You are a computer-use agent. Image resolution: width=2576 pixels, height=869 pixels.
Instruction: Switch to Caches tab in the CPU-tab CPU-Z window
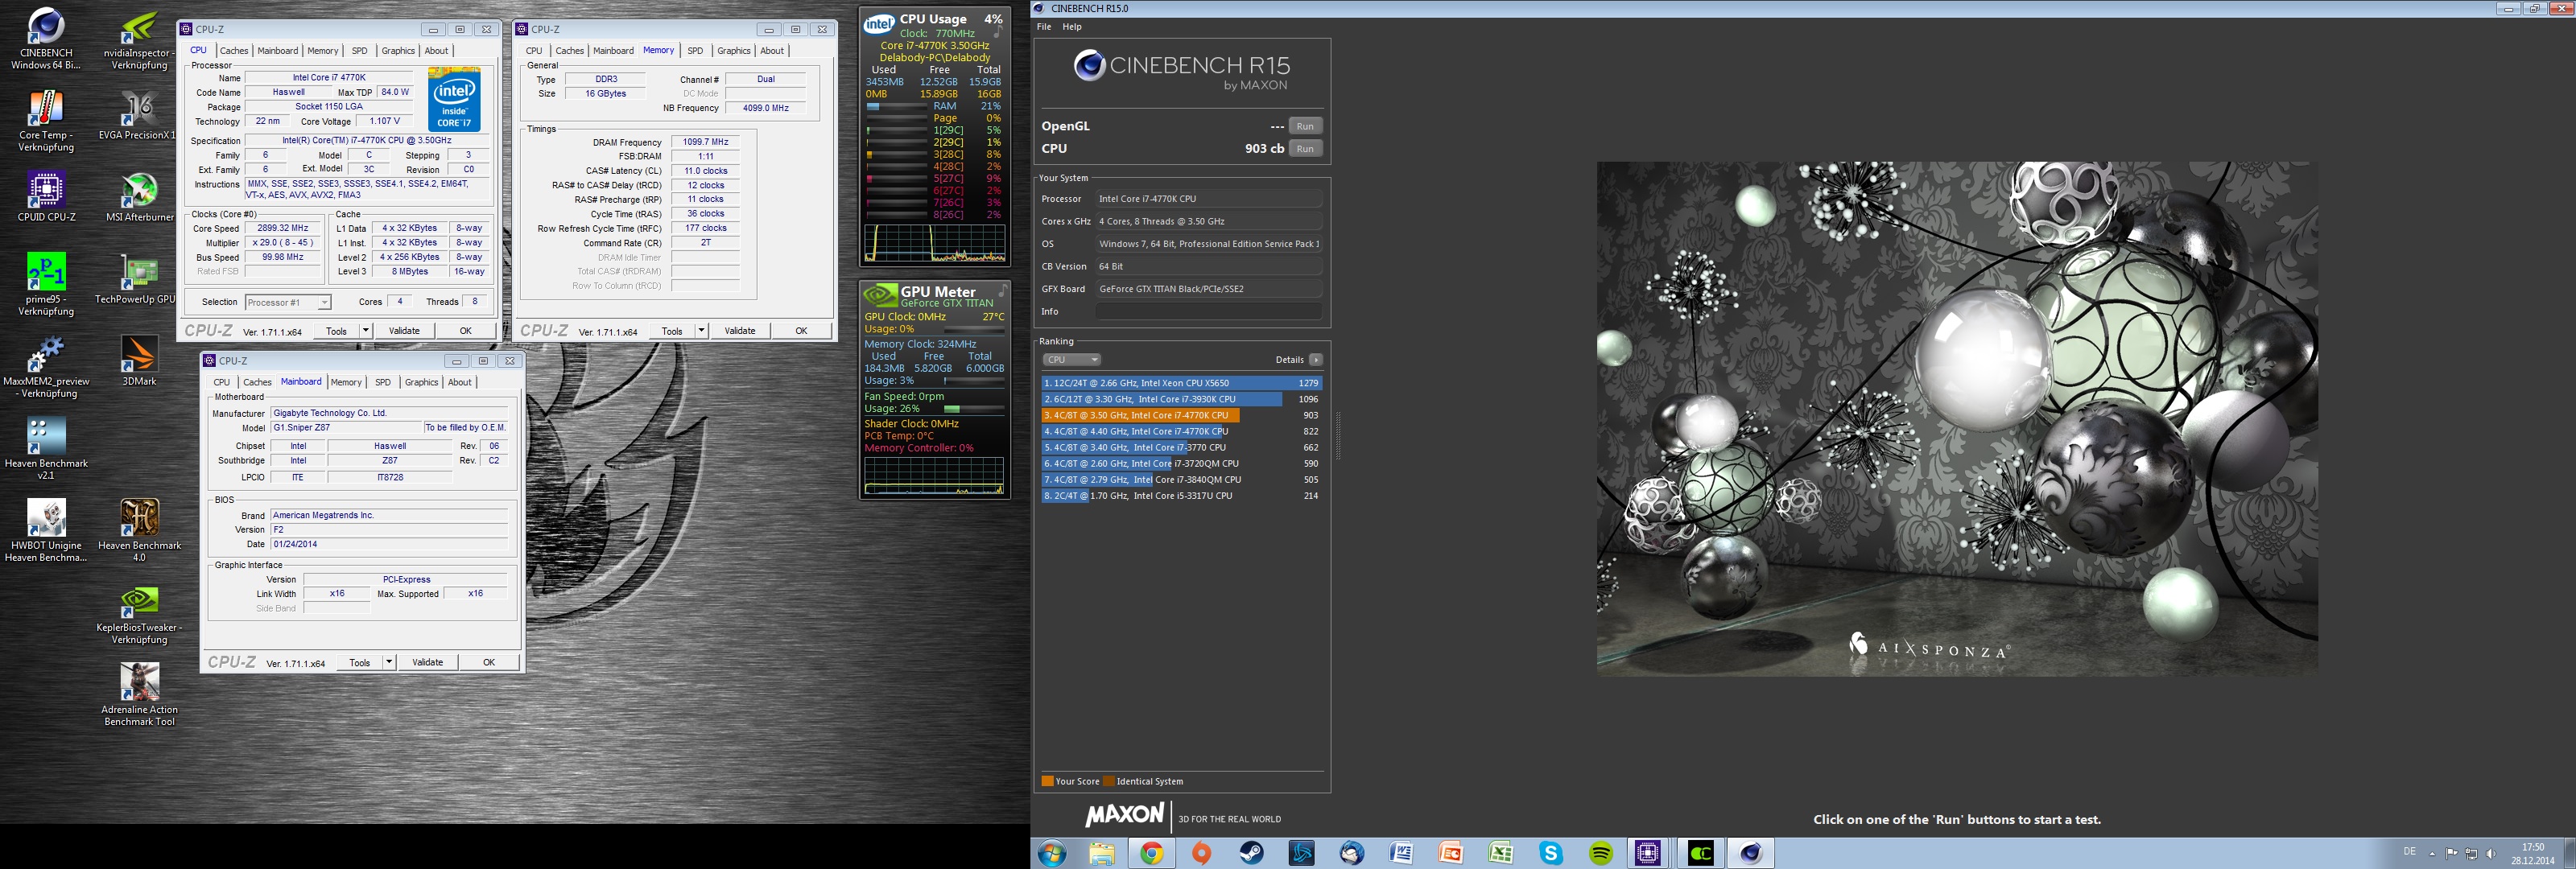(x=233, y=51)
